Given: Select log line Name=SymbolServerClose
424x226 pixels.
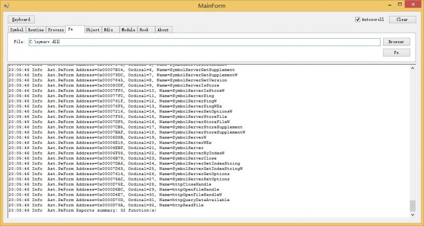Looking at the screenshot, I should click(x=113, y=158).
